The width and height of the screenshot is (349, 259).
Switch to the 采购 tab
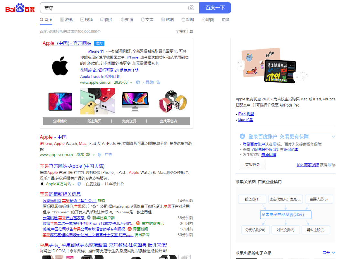187,20
